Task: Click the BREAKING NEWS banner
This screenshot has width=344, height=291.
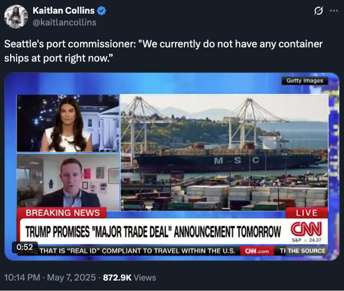Action: tap(62, 213)
